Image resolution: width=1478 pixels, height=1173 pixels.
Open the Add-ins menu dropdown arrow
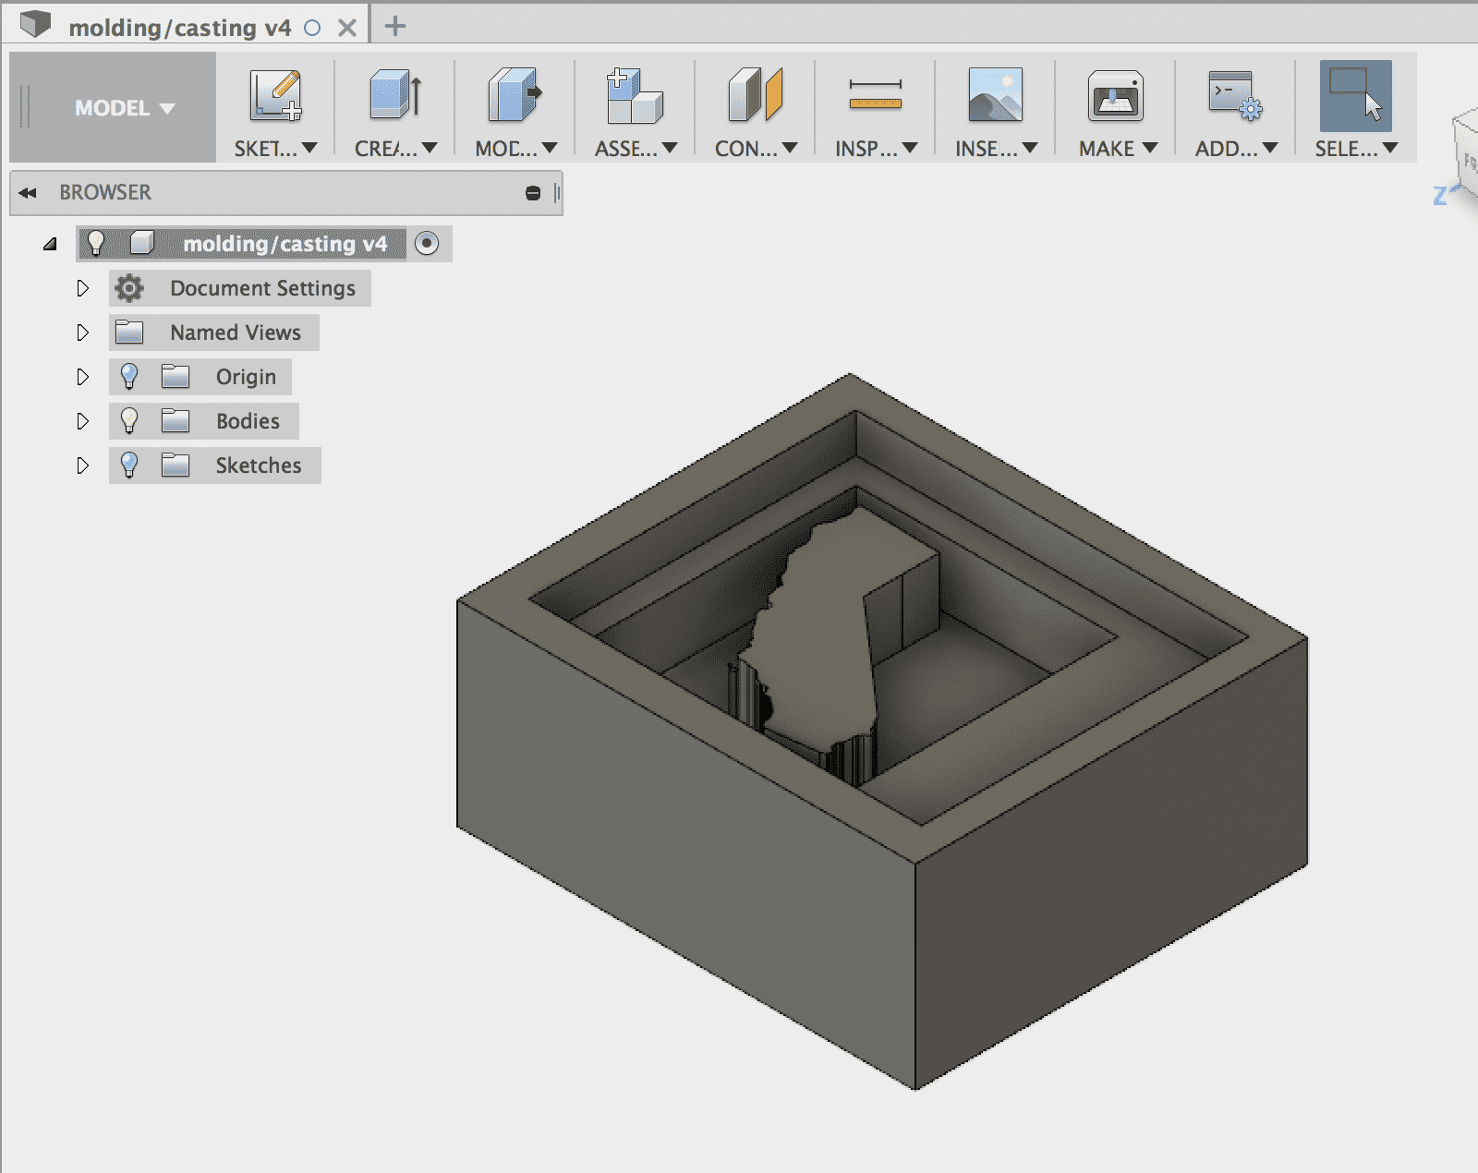(x=1271, y=148)
